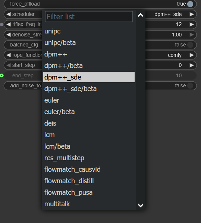Click left arrow on start_step widget
Viewport: 201px width, 223px height.
(9, 65)
